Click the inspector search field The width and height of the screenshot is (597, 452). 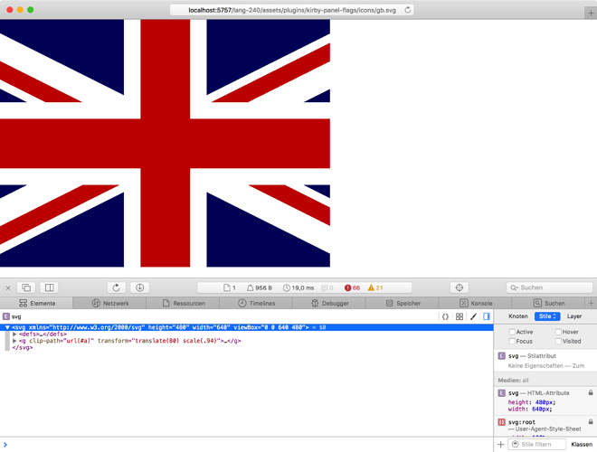coord(549,287)
